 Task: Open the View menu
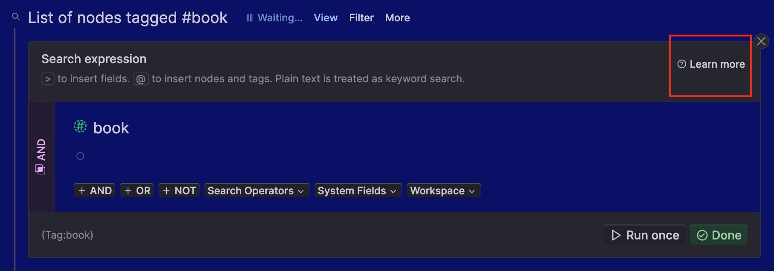(x=326, y=18)
